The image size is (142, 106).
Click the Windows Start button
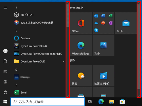pos(5,102)
